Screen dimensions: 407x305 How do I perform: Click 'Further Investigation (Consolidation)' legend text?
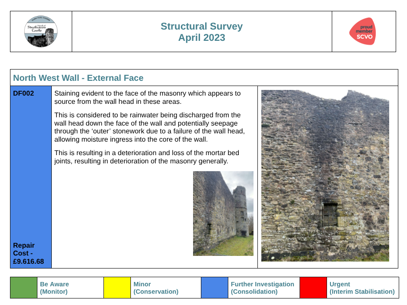(262, 288)
